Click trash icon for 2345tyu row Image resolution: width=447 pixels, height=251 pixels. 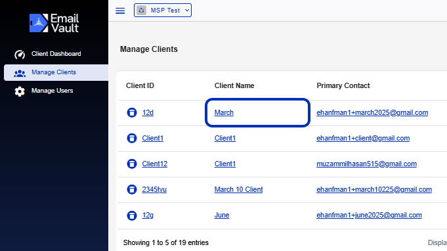click(x=132, y=190)
